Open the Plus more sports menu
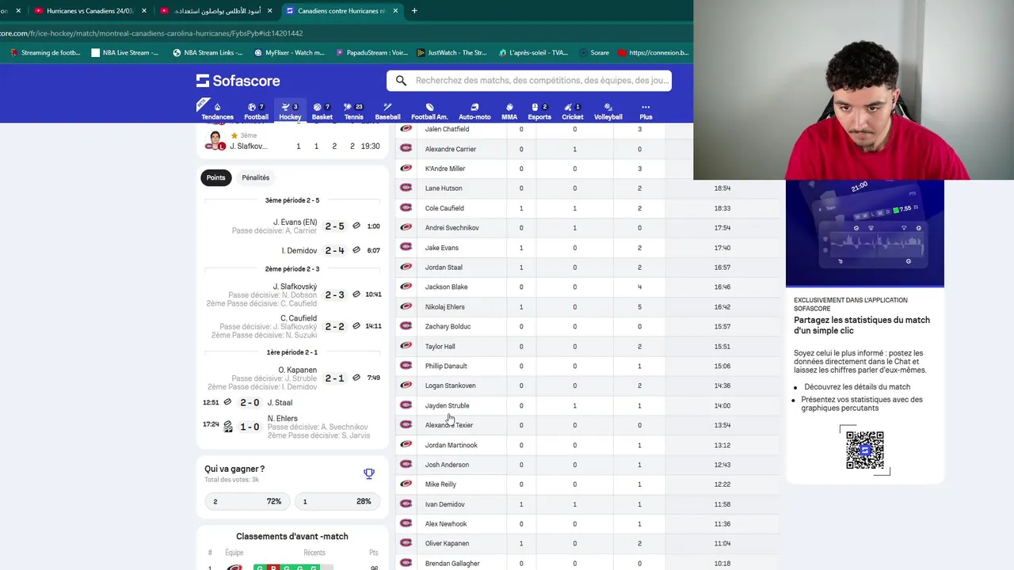Viewport: 1014px width, 570px height. [646, 112]
